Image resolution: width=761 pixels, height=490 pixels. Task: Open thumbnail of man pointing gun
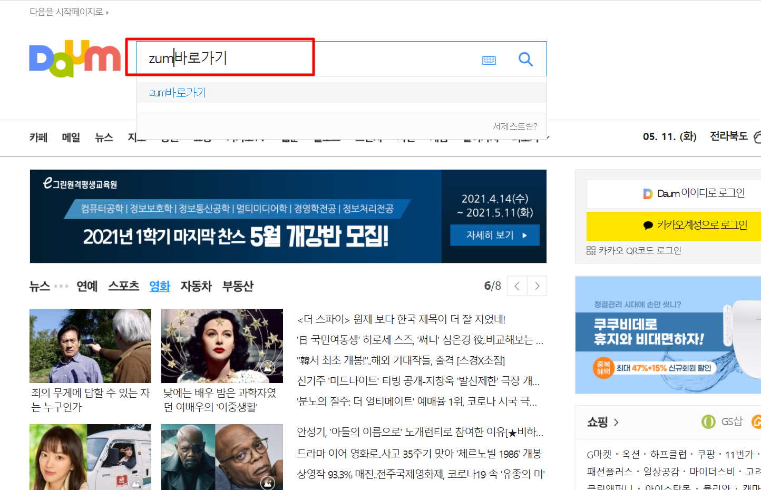point(90,346)
